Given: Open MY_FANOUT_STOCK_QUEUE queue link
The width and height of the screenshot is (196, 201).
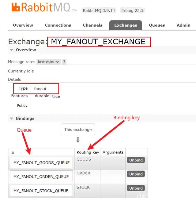Looking at the screenshot, I should click(41, 191).
